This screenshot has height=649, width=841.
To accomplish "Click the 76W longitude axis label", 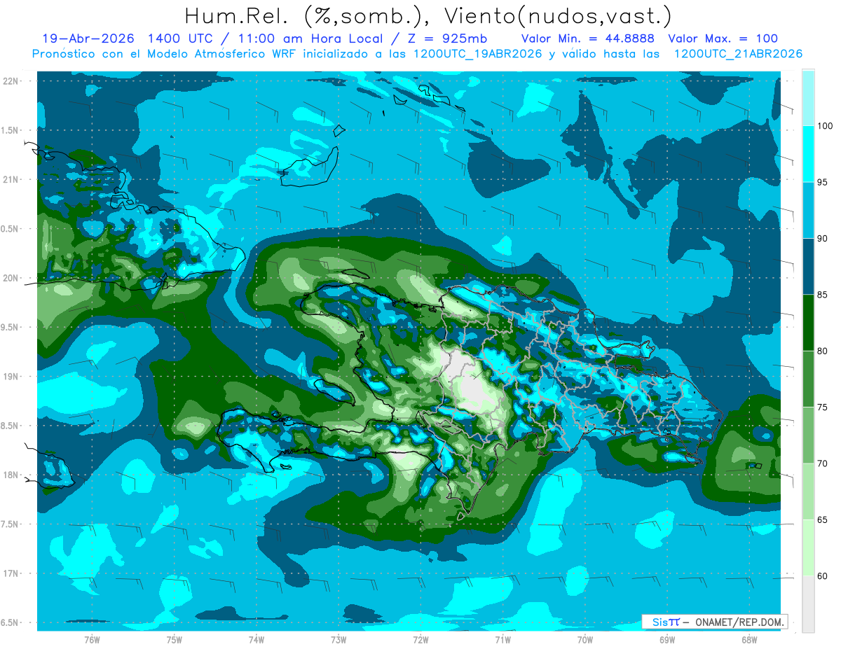I will point(92,639).
